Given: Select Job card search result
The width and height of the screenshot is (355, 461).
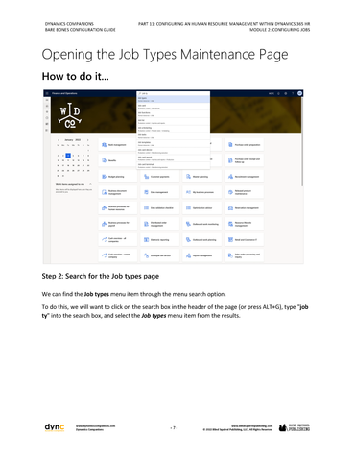Looking at the screenshot, I should [x=174, y=107].
